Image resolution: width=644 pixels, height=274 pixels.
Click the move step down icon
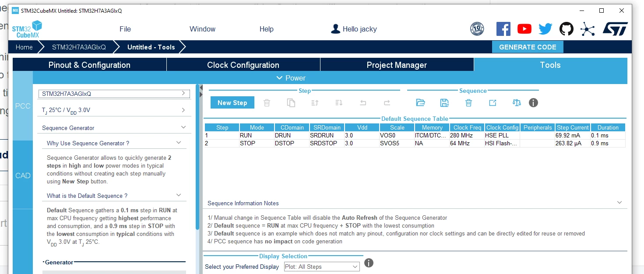pos(339,103)
